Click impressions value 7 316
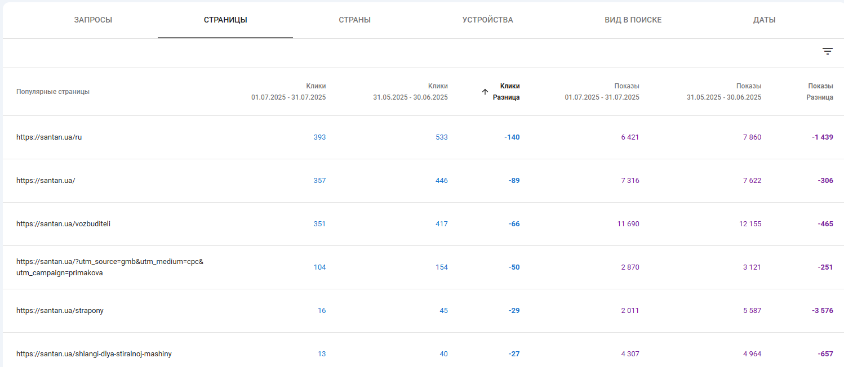This screenshot has width=844, height=367. tap(630, 181)
